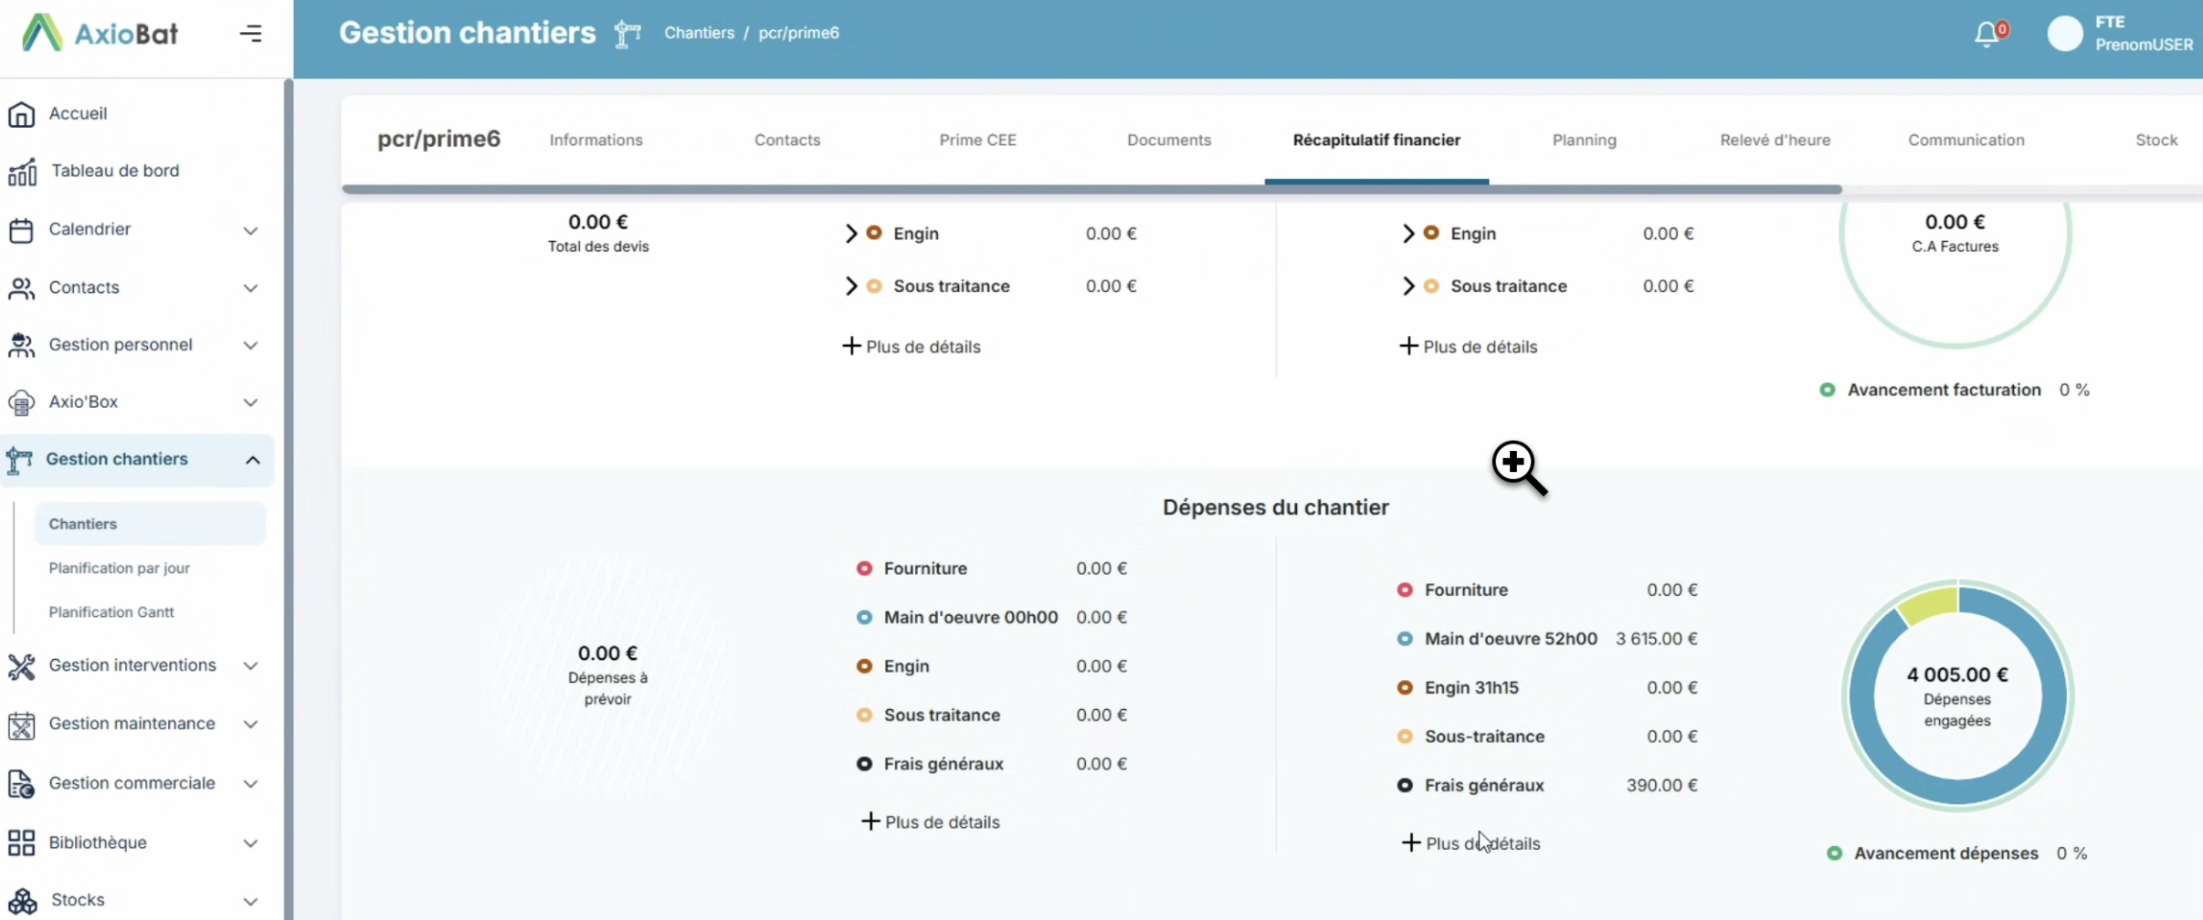2203x920 pixels.
Task: Switch to the Planning tab
Action: (x=1584, y=140)
